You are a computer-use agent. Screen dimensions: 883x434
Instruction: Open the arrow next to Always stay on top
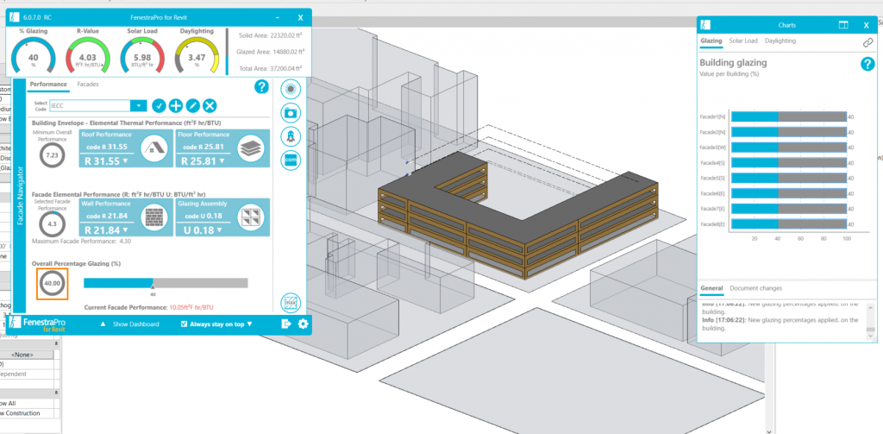[x=249, y=324]
